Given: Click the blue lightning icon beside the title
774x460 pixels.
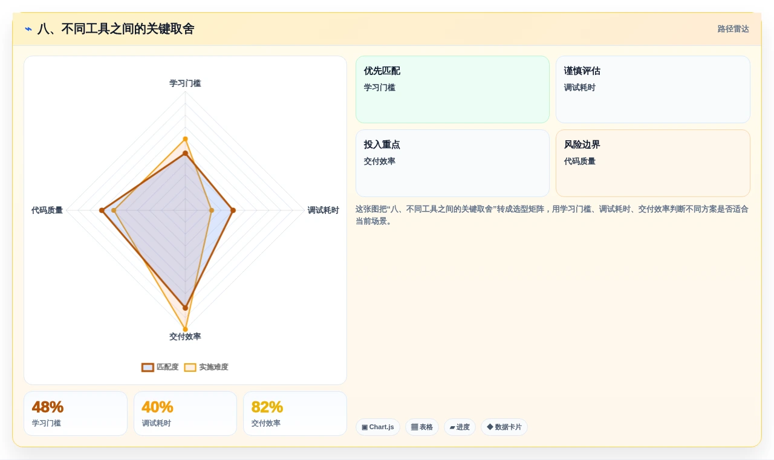Looking at the screenshot, I should [x=28, y=29].
